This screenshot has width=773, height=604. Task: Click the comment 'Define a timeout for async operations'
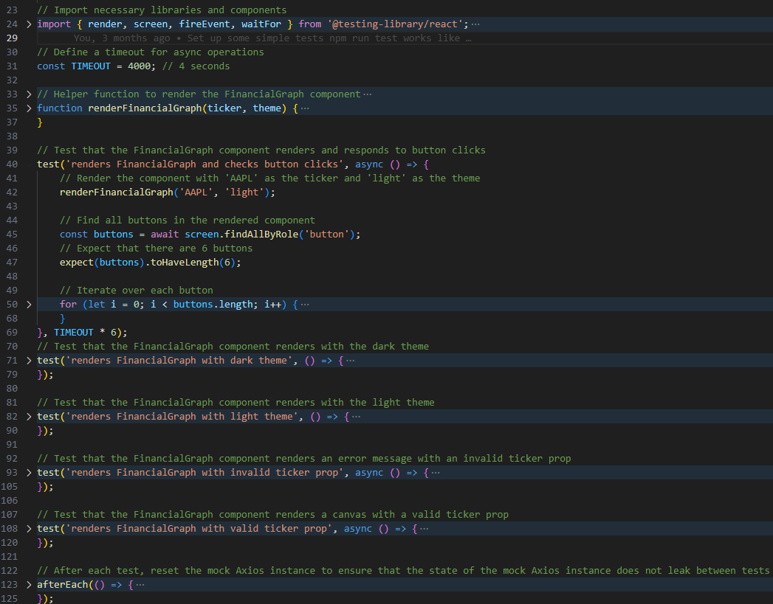tap(151, 52)
